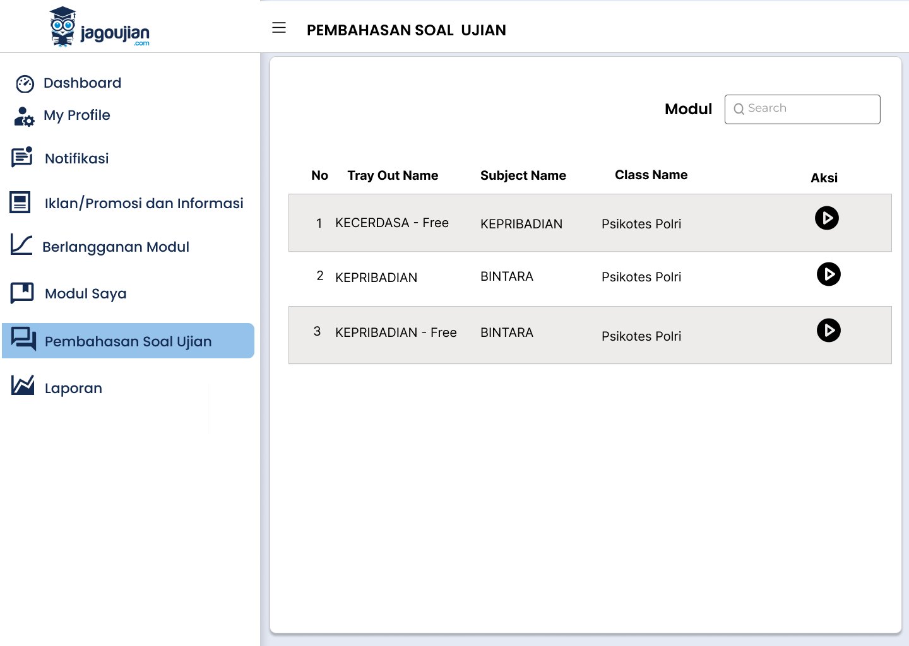909x646 pixels.
Task: Click the Berlangganan Modul chart icon
Action: pos(21,245)
